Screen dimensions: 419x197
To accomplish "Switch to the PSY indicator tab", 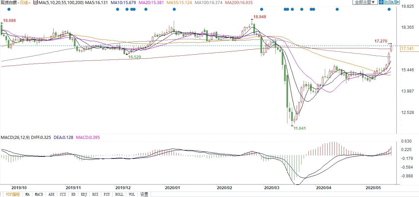I will click(107, 194).
